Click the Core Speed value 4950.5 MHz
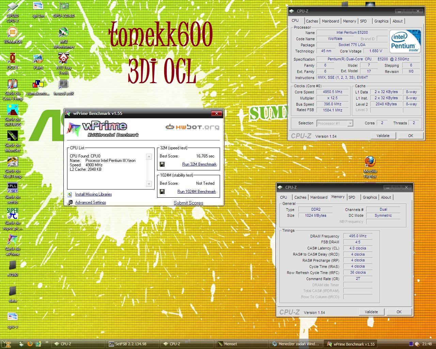This screenshot has width=436, height=349. point(332,92)
